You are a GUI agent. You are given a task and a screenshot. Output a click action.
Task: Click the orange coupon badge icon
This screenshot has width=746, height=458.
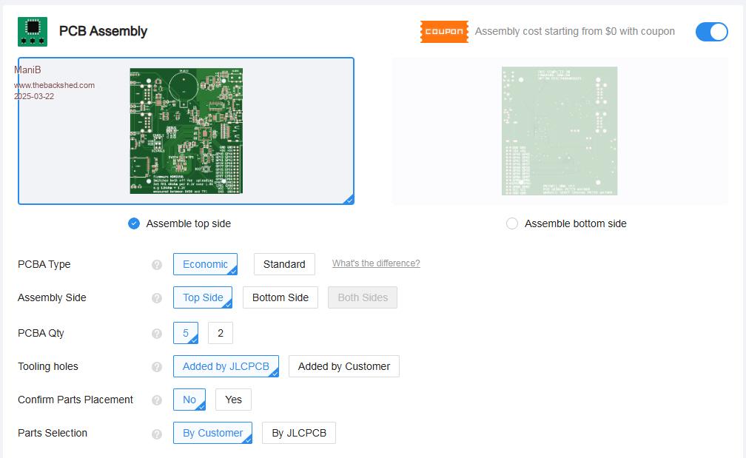pos(444,32)
